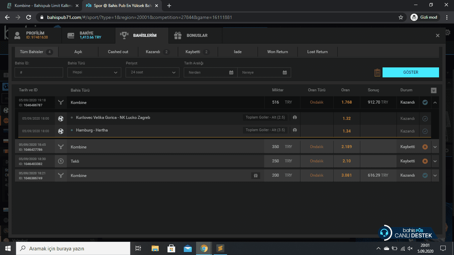The width and height of the screenshot is (454, 255).
Task: Open the Bakiye balance tab
Action: click(x=88, y=35)
